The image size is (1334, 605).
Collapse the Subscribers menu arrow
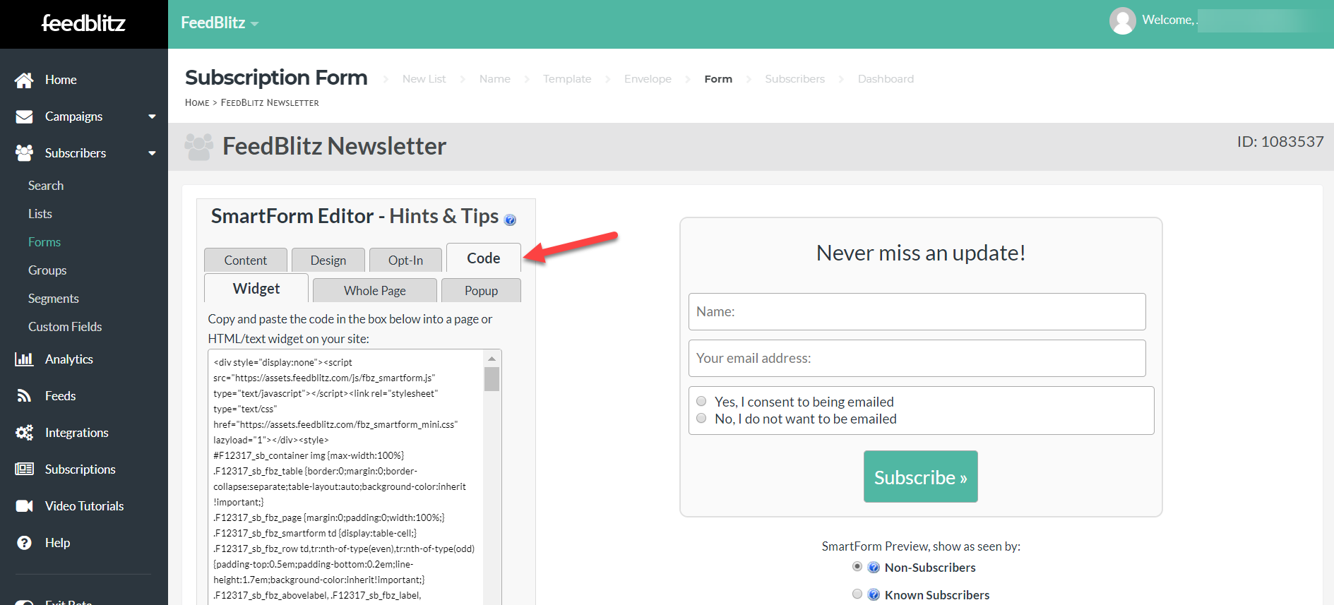[x=152, y=153]
